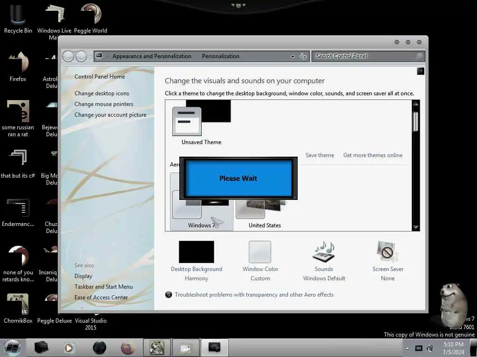Switch to the folder window taskbar button
Screen dimensions: 477x357
click(185, 348)
